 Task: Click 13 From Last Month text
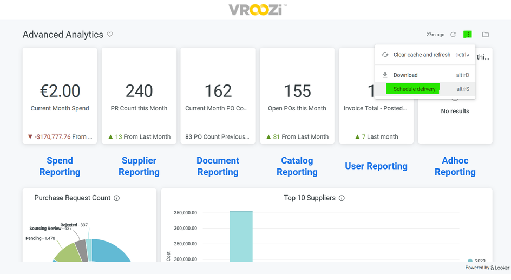(139, 137)
